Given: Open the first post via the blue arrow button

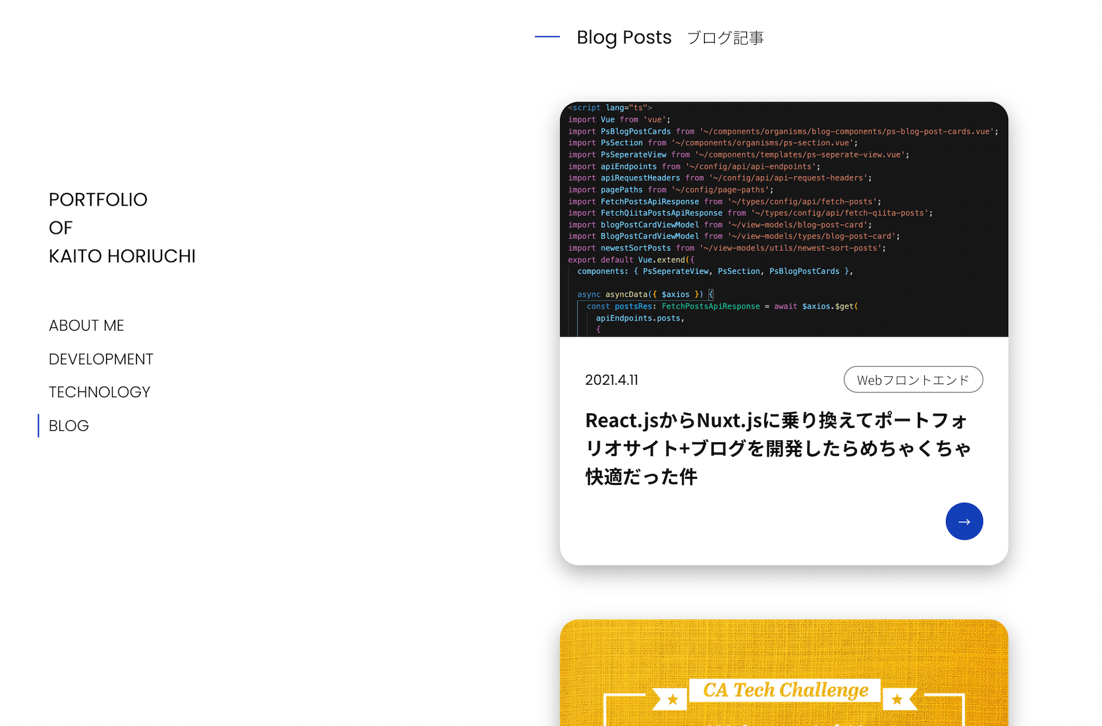Looking at the screenshot, I should 964,521.
